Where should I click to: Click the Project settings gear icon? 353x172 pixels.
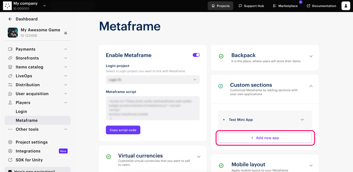[10, 142]
